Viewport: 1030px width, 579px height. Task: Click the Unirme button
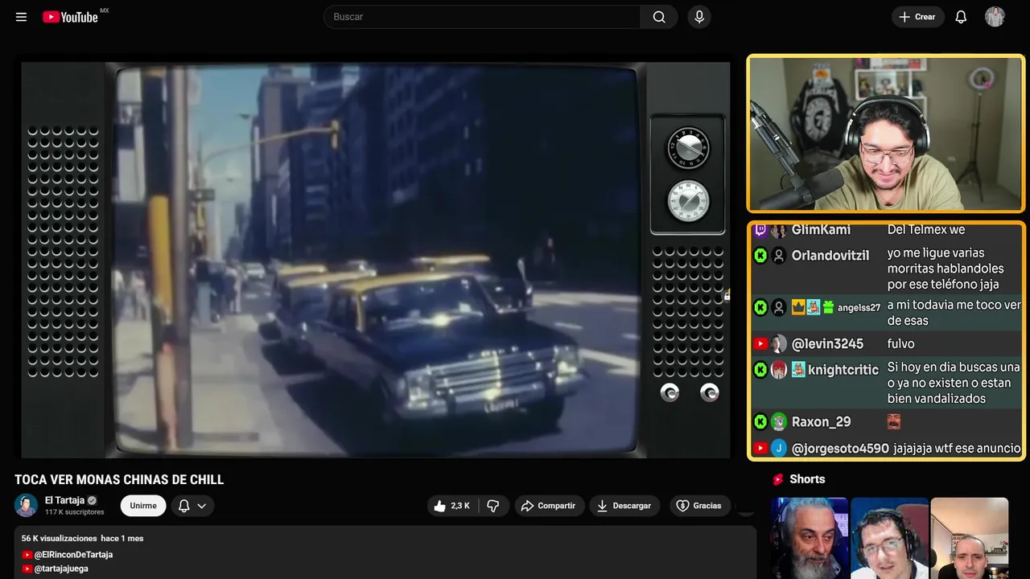[x=143, y=506]
